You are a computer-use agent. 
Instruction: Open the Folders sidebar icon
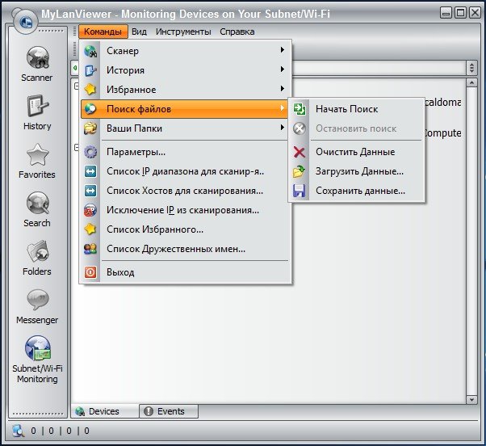37,251
